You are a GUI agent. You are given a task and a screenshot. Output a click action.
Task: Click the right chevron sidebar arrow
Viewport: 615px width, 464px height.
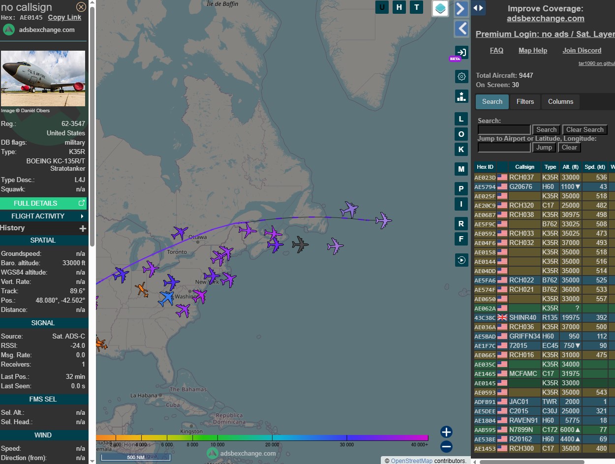(461, 9)
